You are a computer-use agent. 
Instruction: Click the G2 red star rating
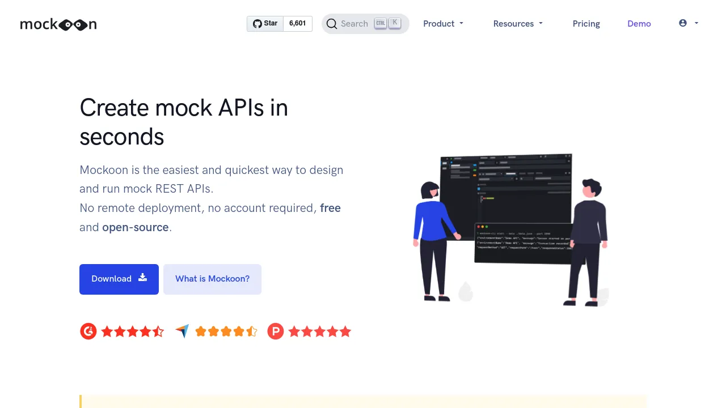tap(133, 331)
